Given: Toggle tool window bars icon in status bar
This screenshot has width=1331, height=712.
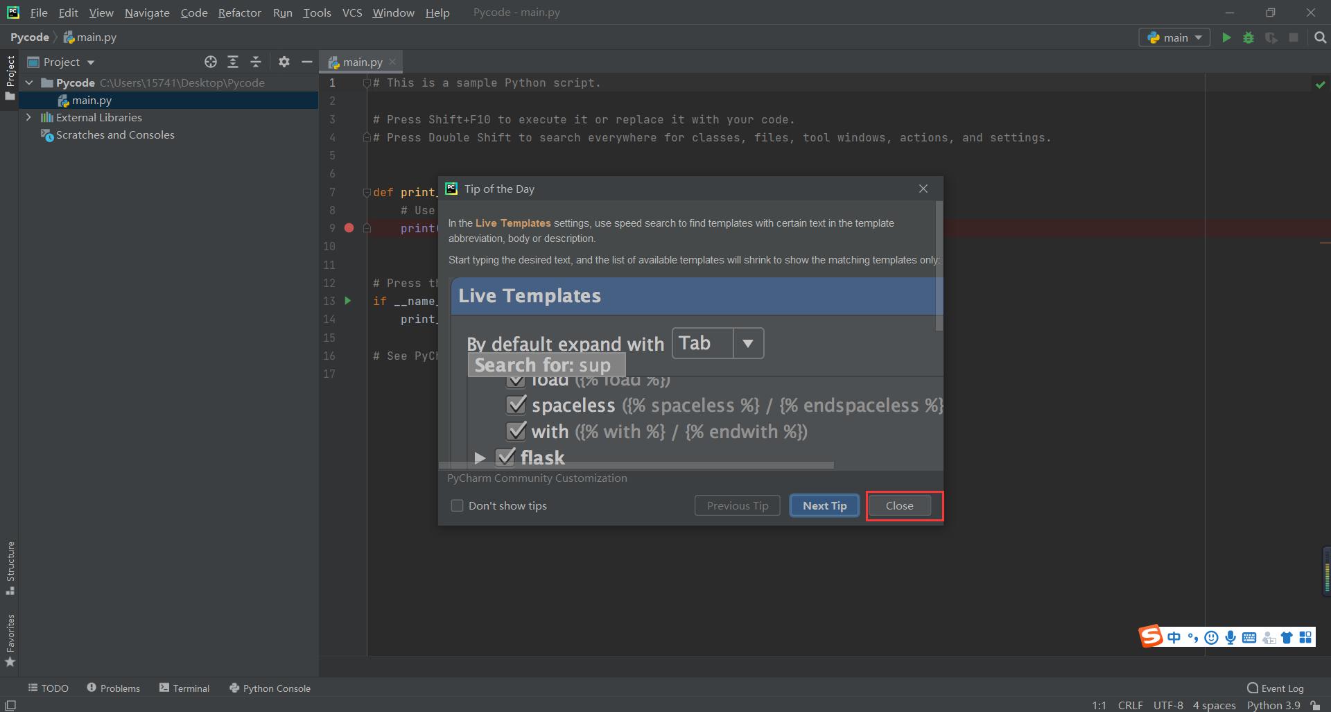Looking at the screenshot, I should click(x=10, y=705).
